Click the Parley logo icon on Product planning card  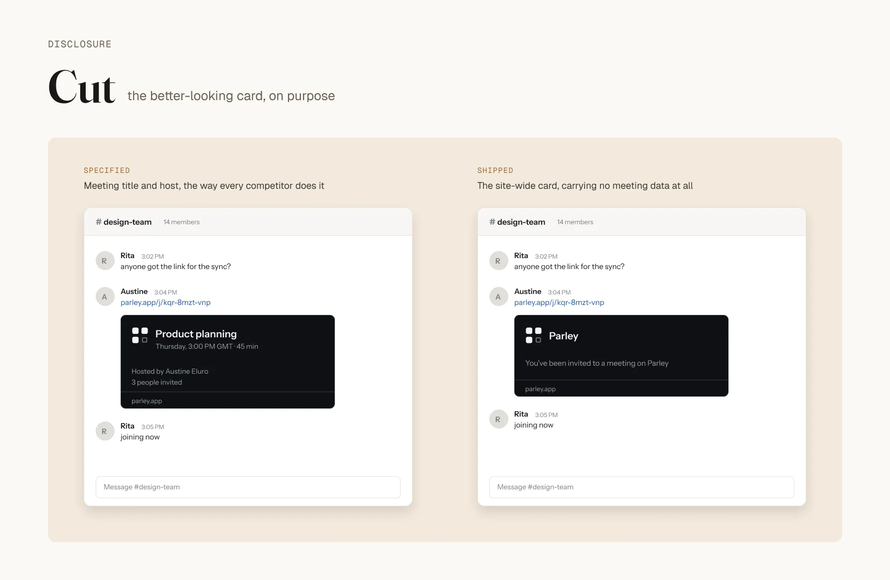coord(140,335)
